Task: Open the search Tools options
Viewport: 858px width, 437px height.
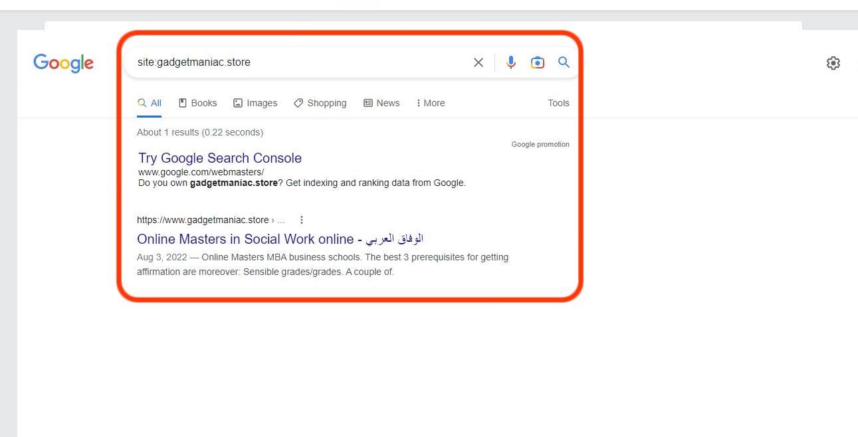Action: pos(558,103)
